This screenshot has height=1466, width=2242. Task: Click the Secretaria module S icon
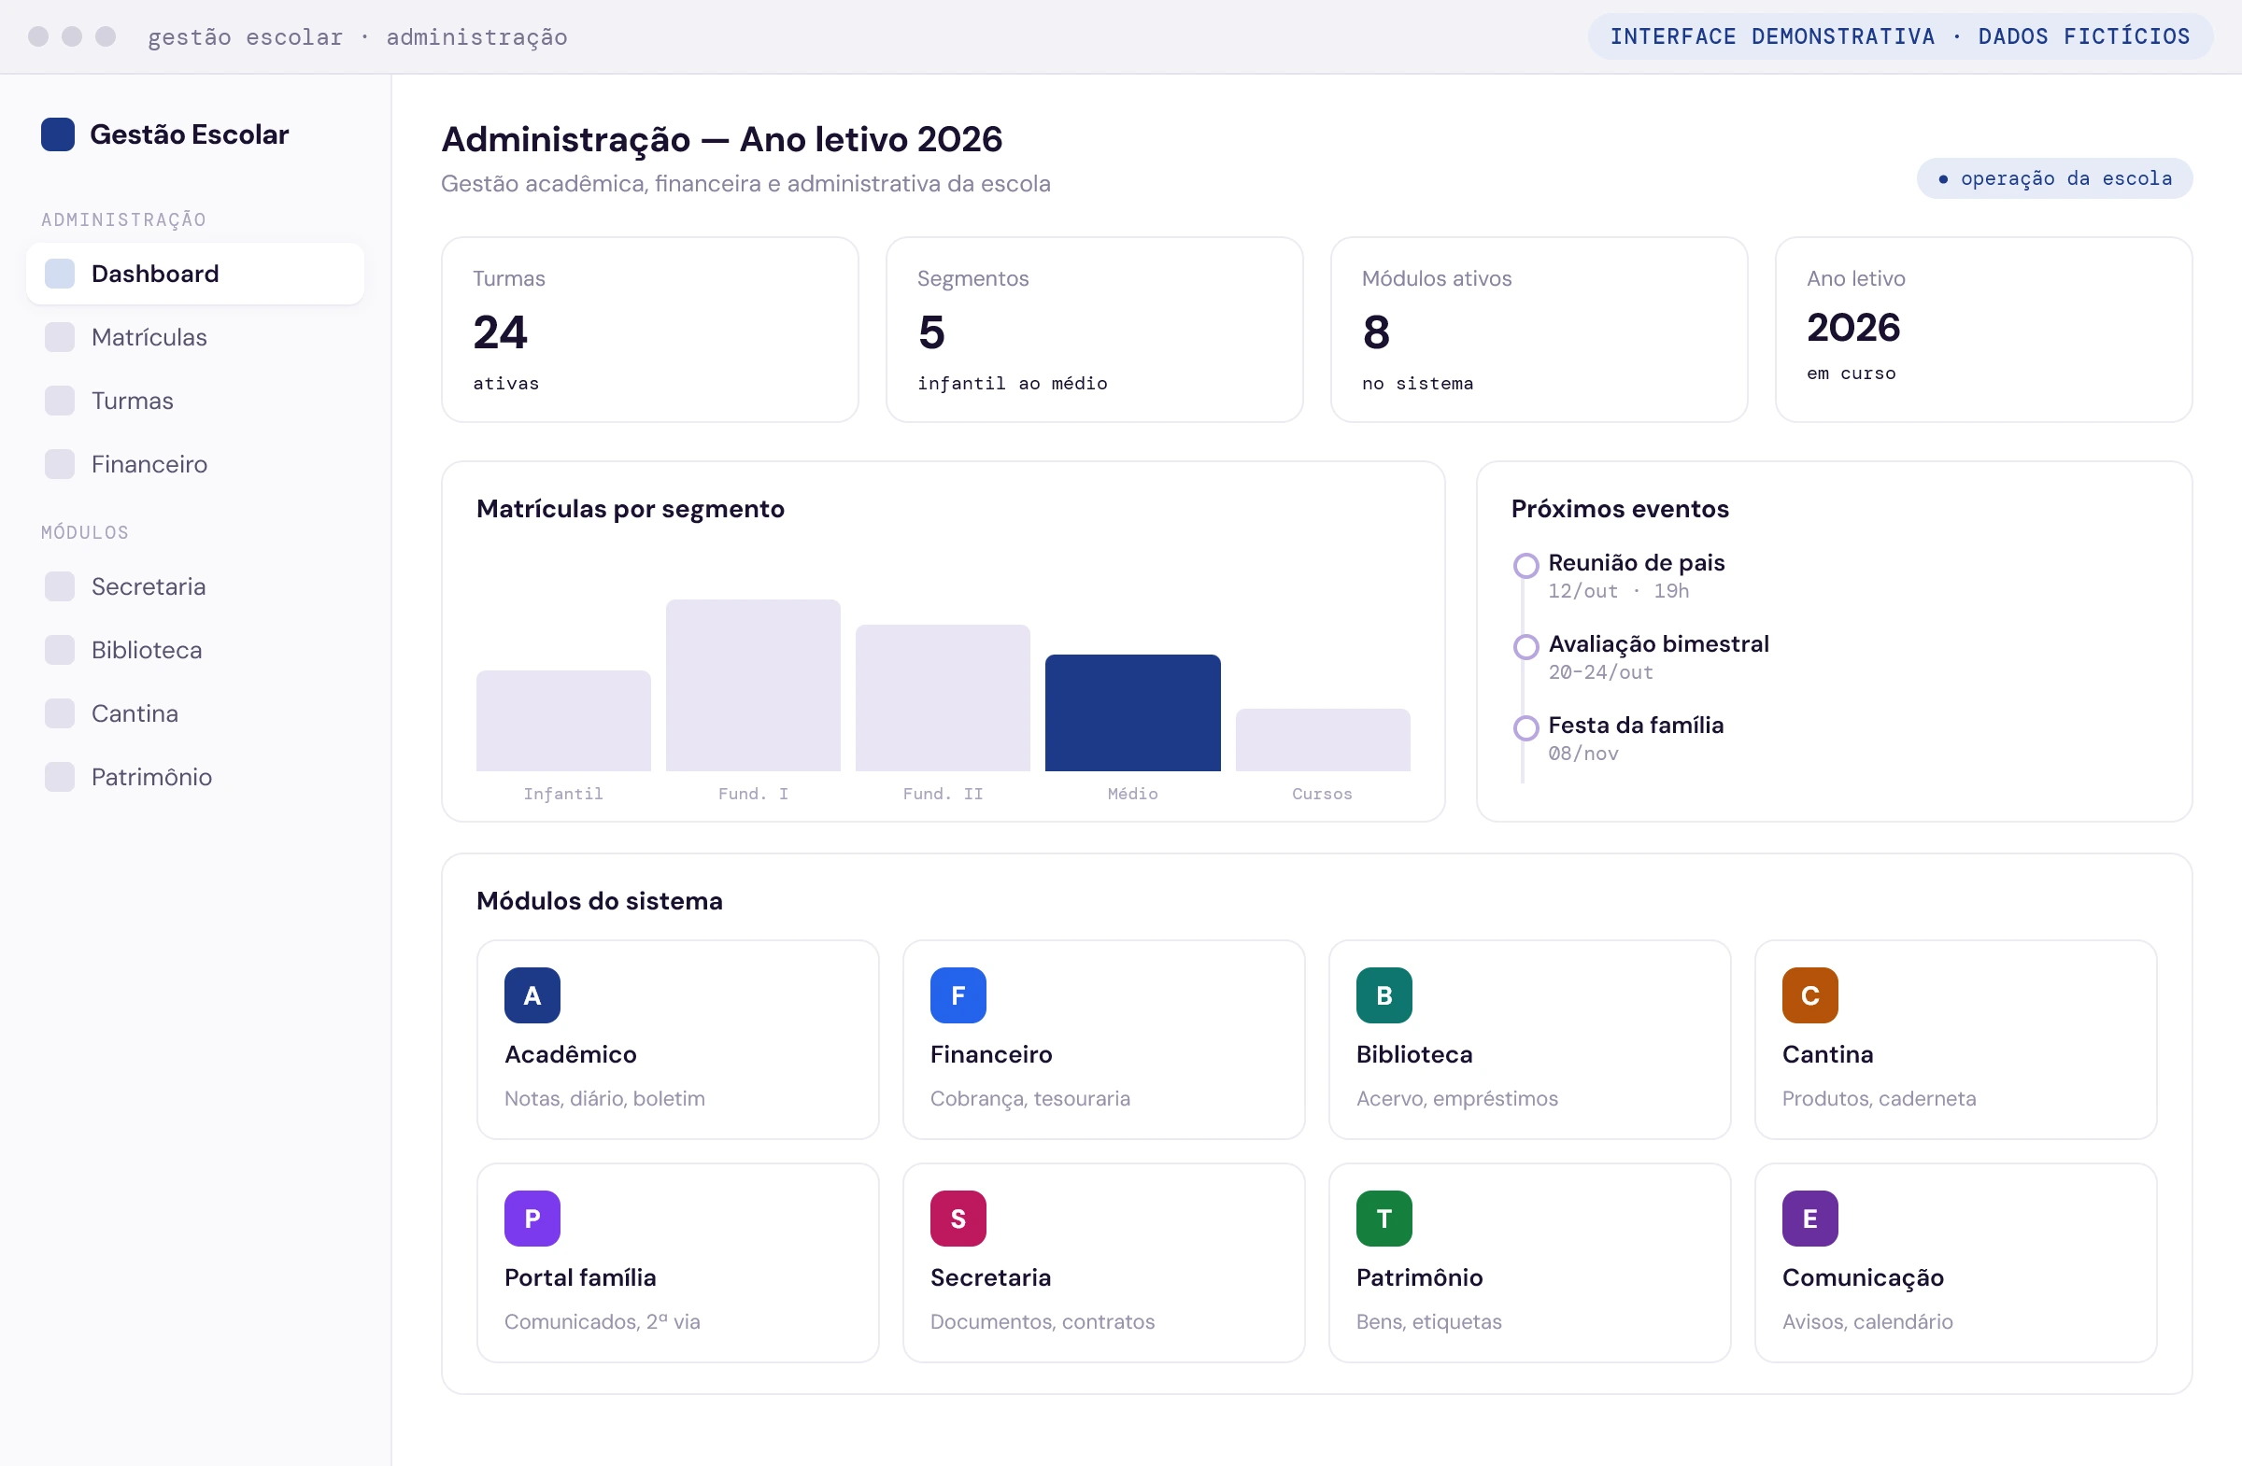pyautogui.click(x=958, y=1219)
